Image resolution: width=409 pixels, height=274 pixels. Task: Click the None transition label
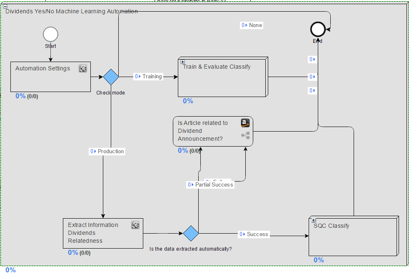[252, 25]
